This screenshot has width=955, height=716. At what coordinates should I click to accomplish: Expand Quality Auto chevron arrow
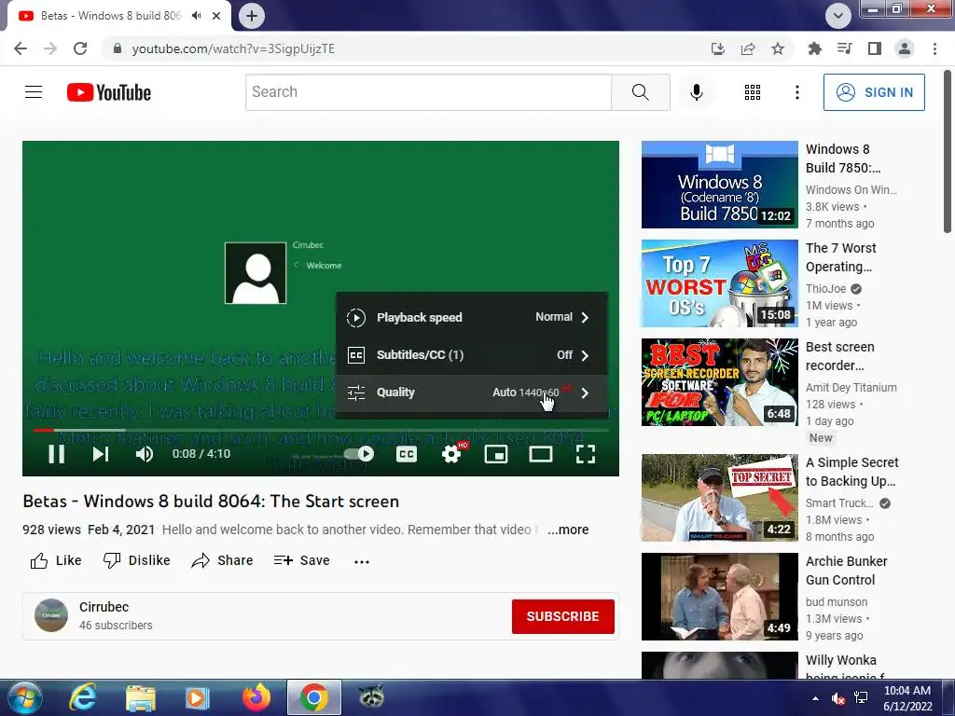tap(585, 392)
